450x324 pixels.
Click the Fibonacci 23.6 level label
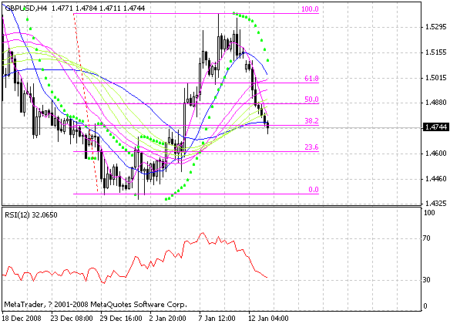point(311,147)
